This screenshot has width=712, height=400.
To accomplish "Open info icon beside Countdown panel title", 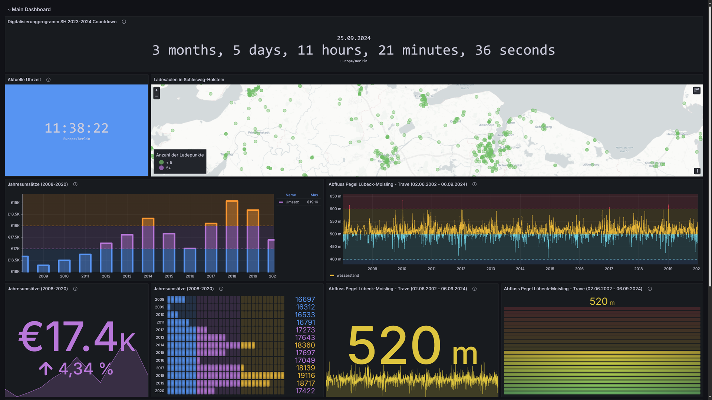I will (x=124, y=22).
